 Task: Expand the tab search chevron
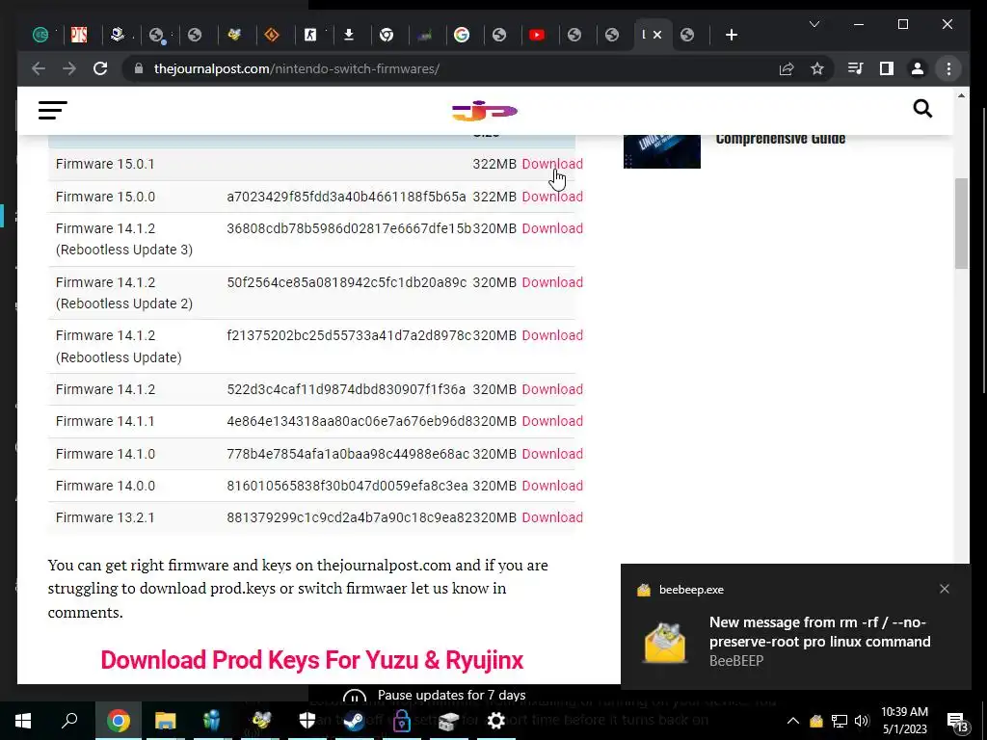(x=814, y=24)
